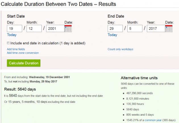Select the Count only workdays link
Viewport: 179px width, 123px height.
tap(120, 49)
